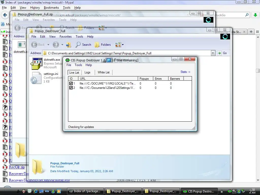Open the RecGlr.zip link
The height and width of the screenshot is (195, 260).
(x=17, y=167)
